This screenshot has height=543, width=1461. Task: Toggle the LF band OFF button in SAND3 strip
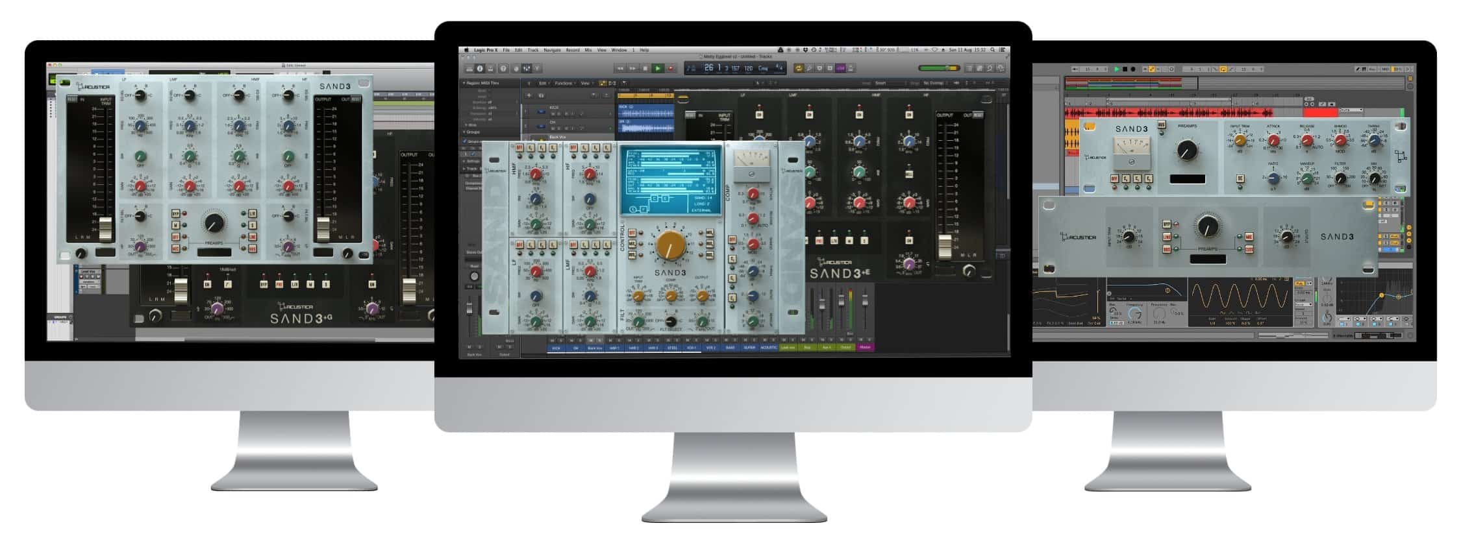[x=519, y=245]
